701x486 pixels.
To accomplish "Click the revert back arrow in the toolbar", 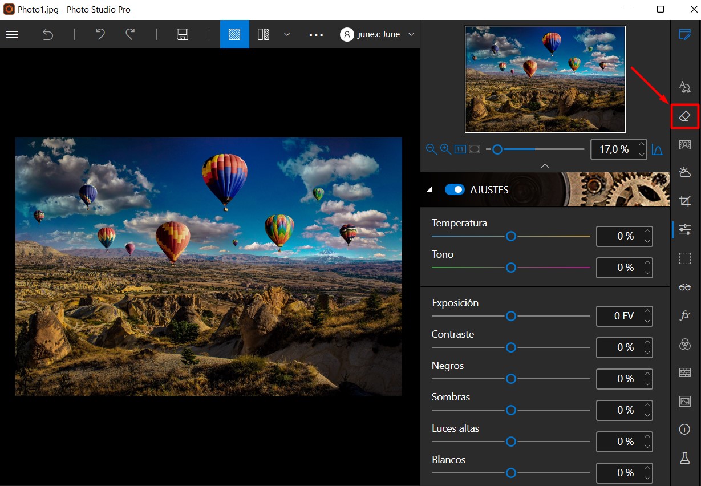I will pos(48,34).
